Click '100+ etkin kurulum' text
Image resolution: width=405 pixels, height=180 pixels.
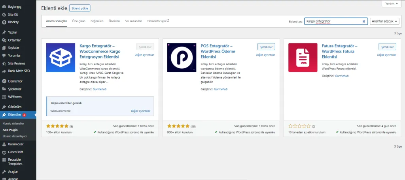(59, 132)
